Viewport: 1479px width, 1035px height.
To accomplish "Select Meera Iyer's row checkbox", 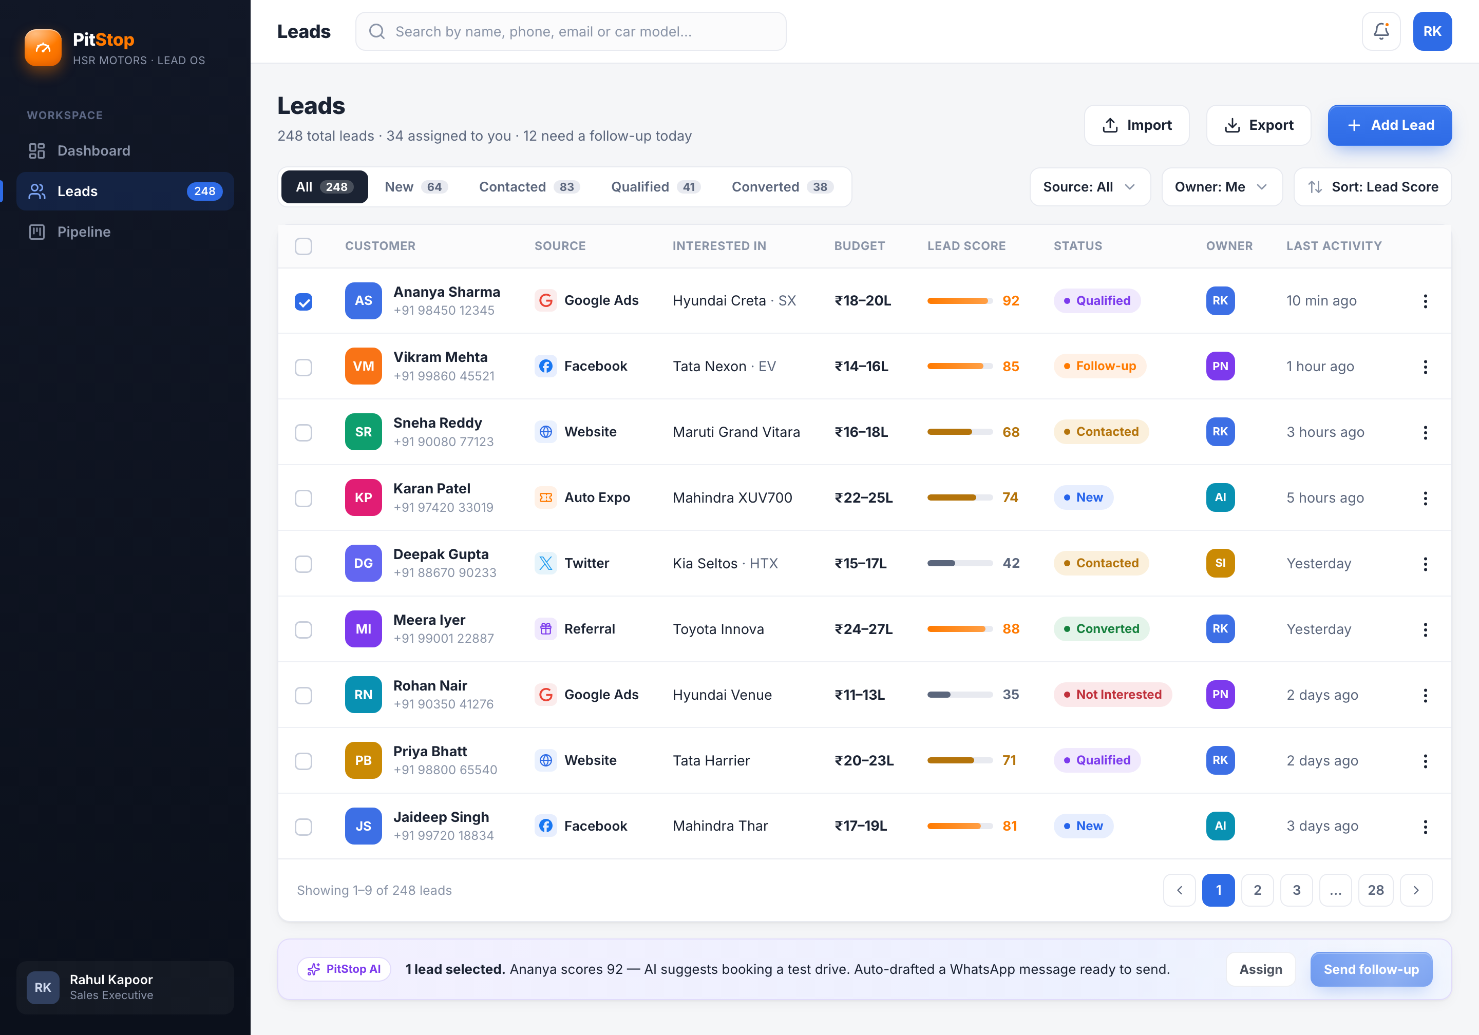I will pos(304,630).
